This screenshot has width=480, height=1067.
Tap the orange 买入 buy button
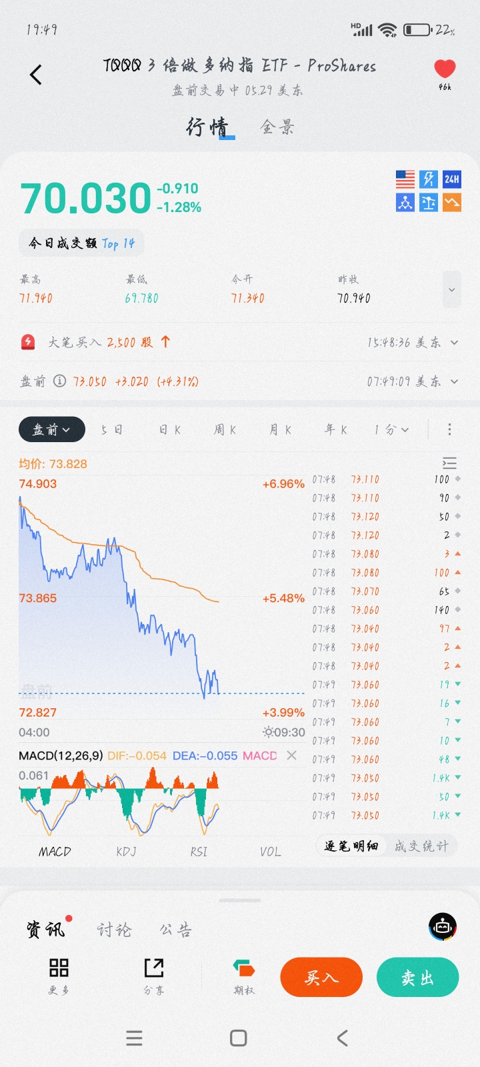coord(321,978)
